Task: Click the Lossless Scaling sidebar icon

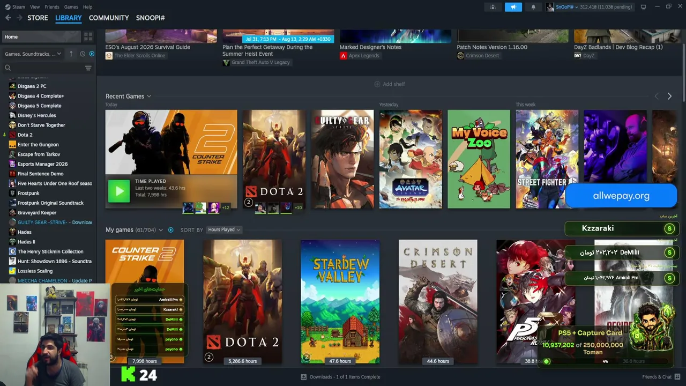Action: tap(12, 271)
